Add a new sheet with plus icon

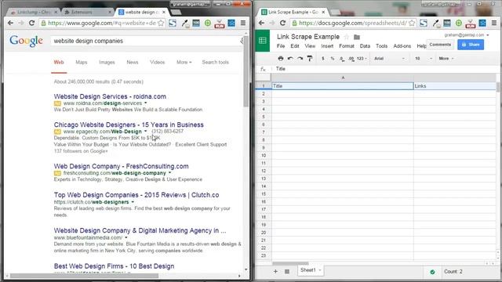[x=275, y=271]
